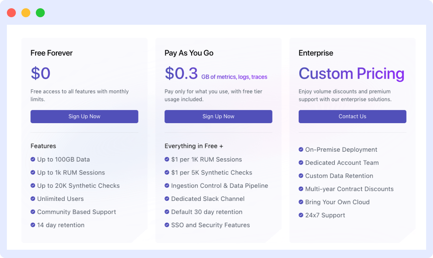Select the Pay As You Go heading
The height and width of the screenshot is (258, 433).
pos(189,53)
